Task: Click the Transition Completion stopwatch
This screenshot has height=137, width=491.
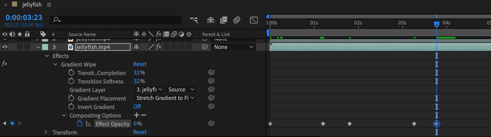Action: click(71, 73)
